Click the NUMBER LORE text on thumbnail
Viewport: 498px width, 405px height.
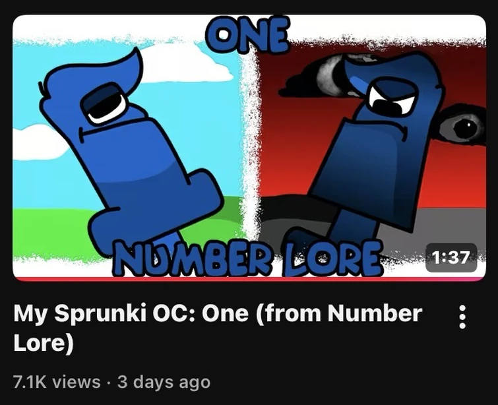[247, 258]
